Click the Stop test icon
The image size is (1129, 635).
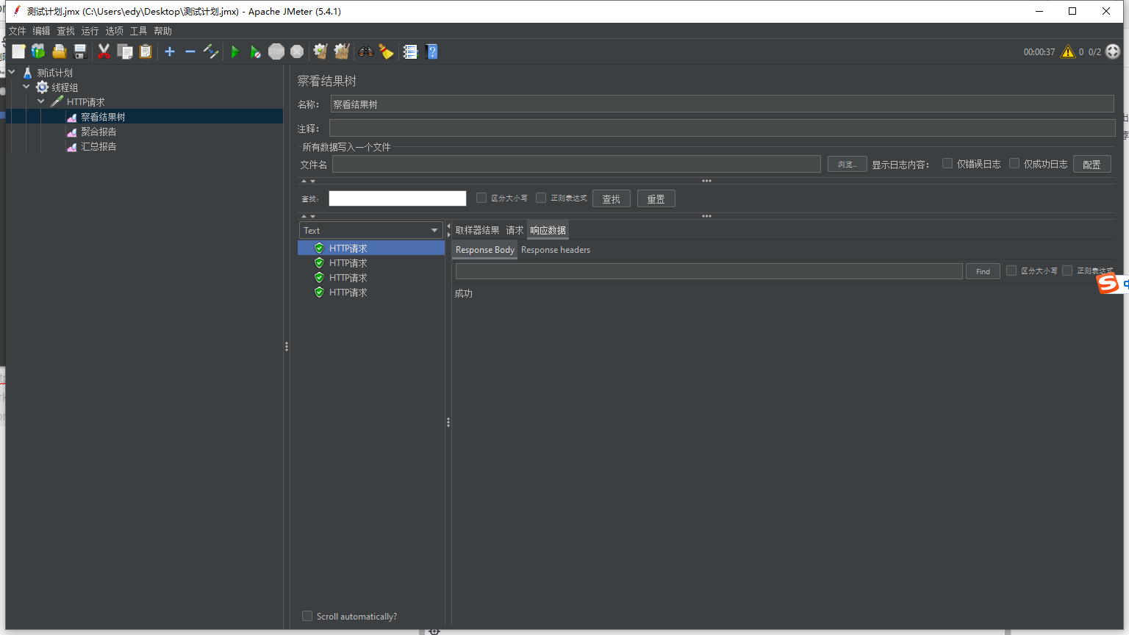(276, 51)
